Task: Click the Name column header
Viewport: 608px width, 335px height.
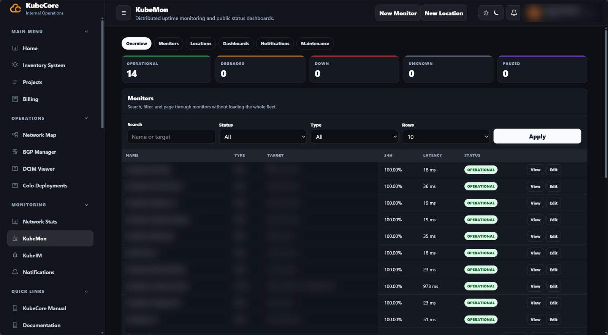Action: [x=132, y=155]
